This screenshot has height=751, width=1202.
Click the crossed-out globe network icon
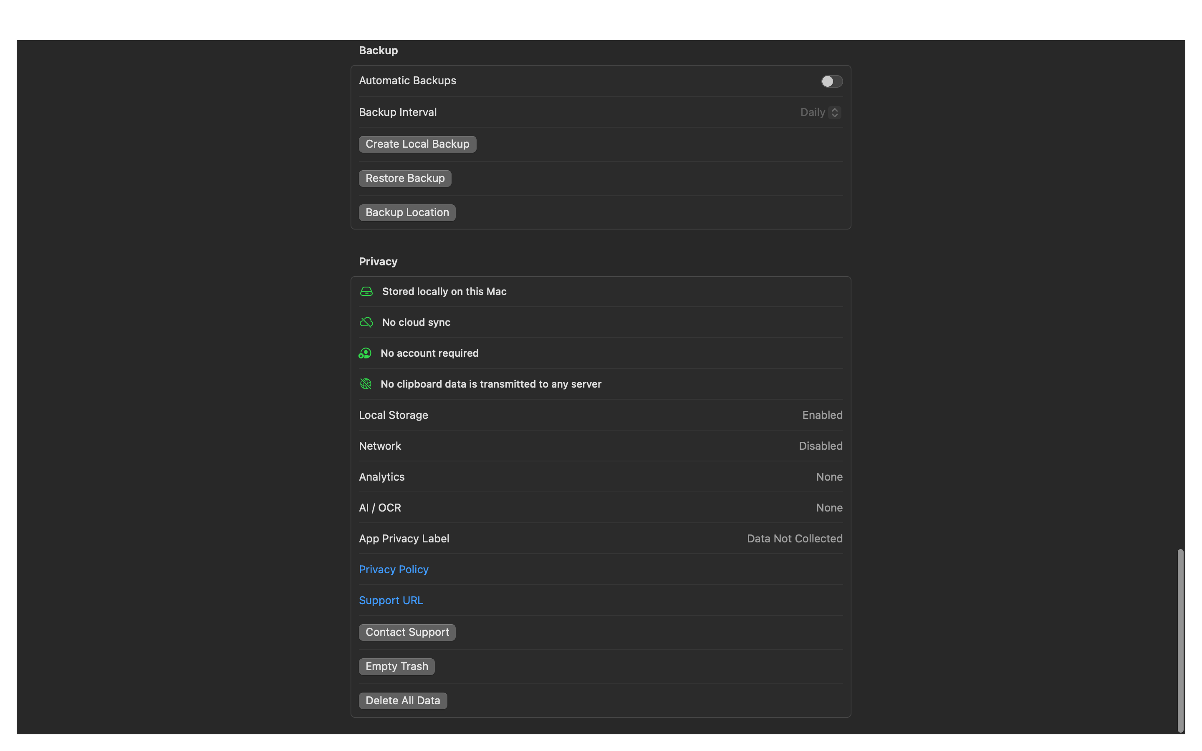tap(366, 384)
